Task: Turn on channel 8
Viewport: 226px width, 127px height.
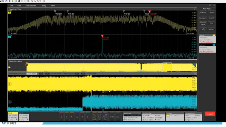Action: click(87, 117)
